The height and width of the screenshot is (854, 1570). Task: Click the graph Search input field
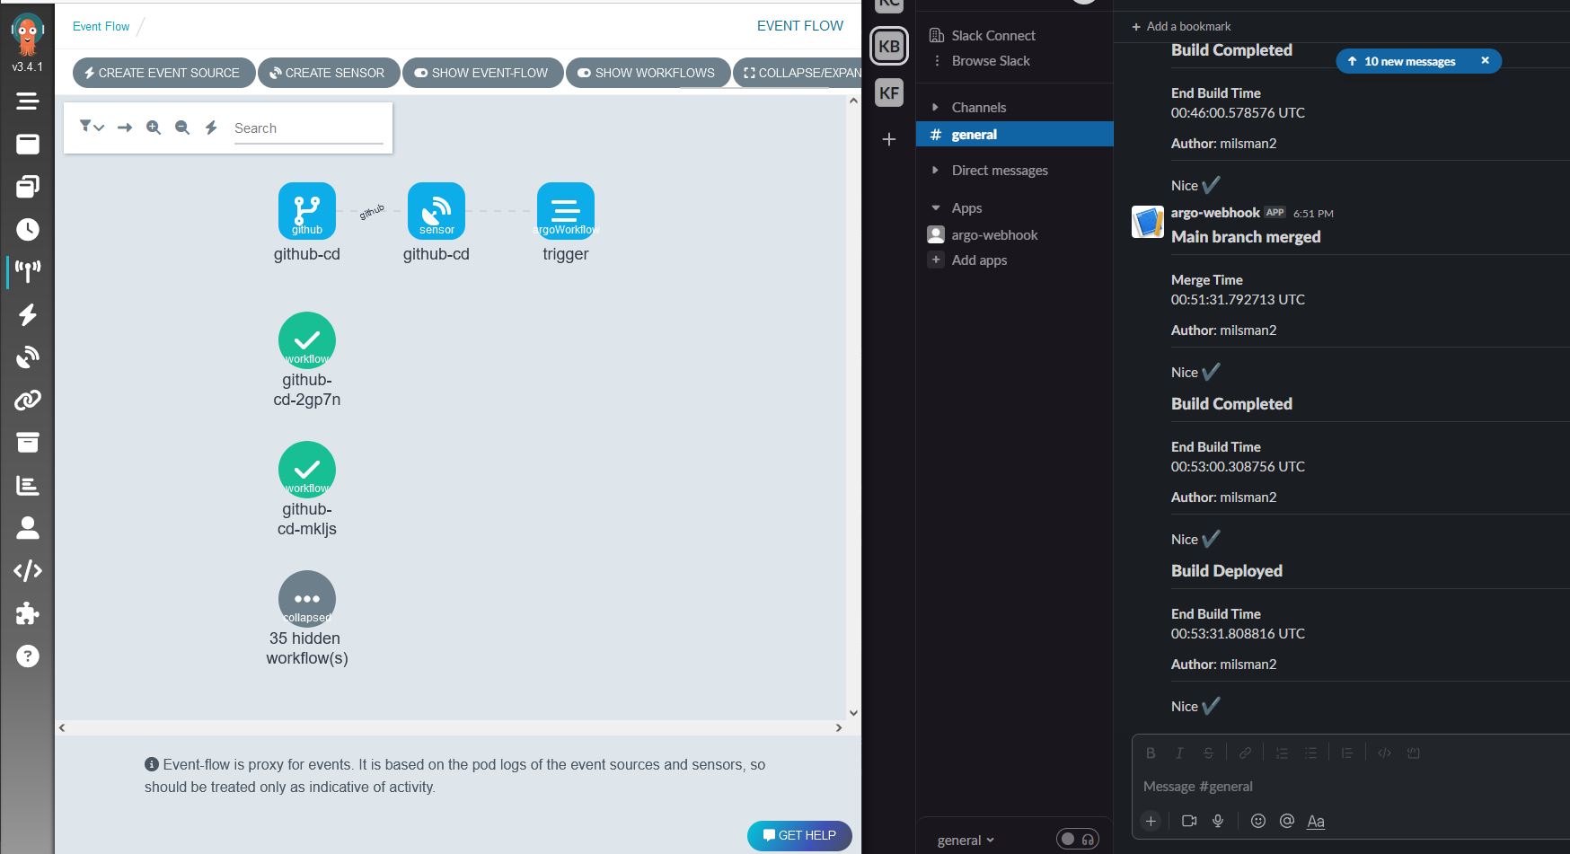coord(308,128)
